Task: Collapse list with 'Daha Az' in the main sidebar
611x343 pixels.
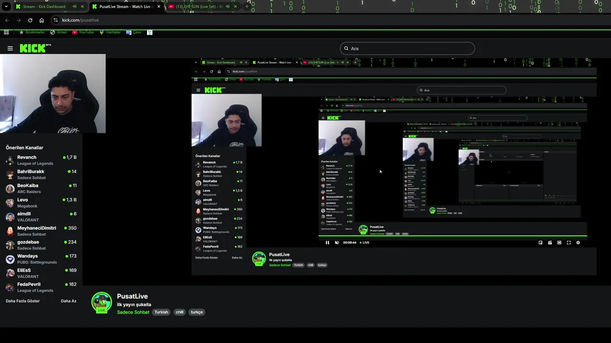Action: [69, 301]
